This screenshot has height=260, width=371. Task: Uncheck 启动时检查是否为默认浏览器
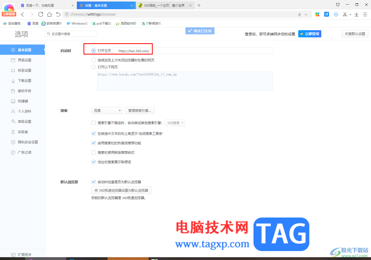click(x=94, y=182)
